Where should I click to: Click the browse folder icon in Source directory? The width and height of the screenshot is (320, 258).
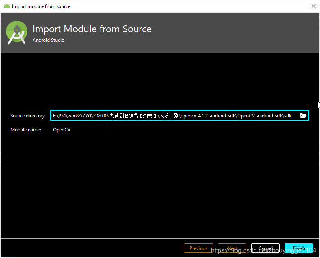pyautogui.click(x=303, y=116)
